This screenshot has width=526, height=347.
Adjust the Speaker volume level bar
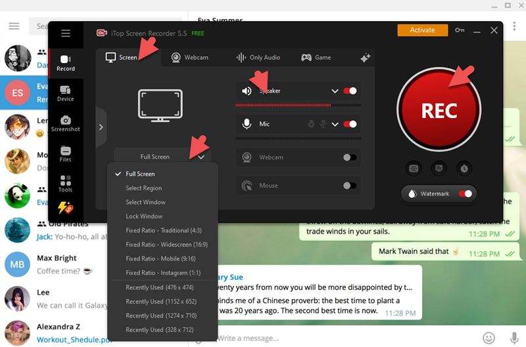coord(299,105)
